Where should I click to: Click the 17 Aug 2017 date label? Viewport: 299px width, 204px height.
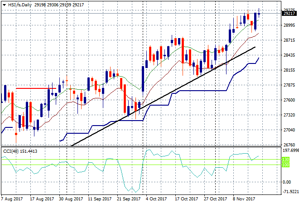click(x=42, y=199)
